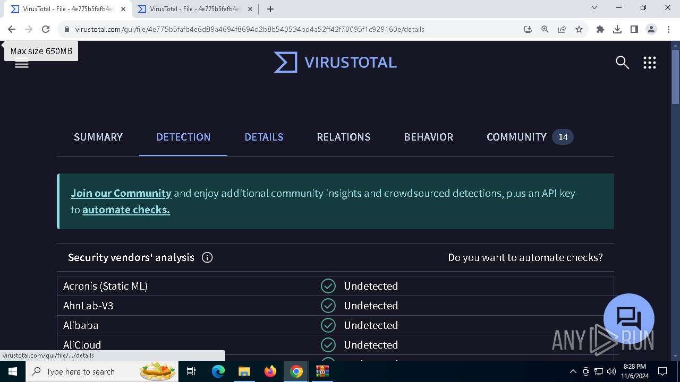Screen dimensions: 680x382
Task: Click the automate checks link
Action: point(126,210)
